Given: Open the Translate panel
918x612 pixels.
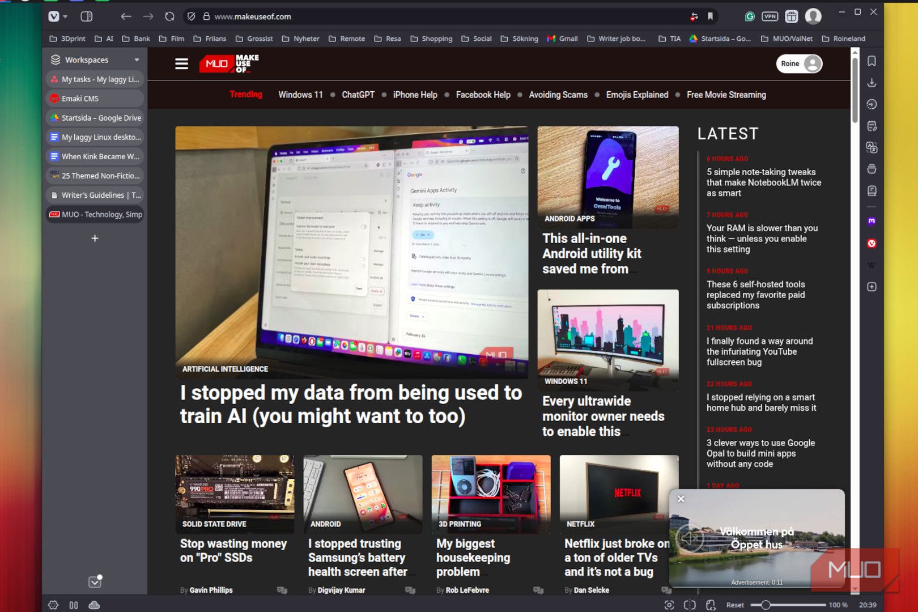Looking at the screenshot, I should pyautogui.click(x=872, y=147).
